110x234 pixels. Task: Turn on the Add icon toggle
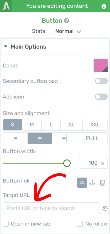[x=101, y=97]
